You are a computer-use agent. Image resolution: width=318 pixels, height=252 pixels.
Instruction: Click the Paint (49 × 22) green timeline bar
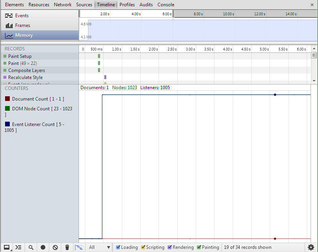pyautogui.click(x=99, y=63)
